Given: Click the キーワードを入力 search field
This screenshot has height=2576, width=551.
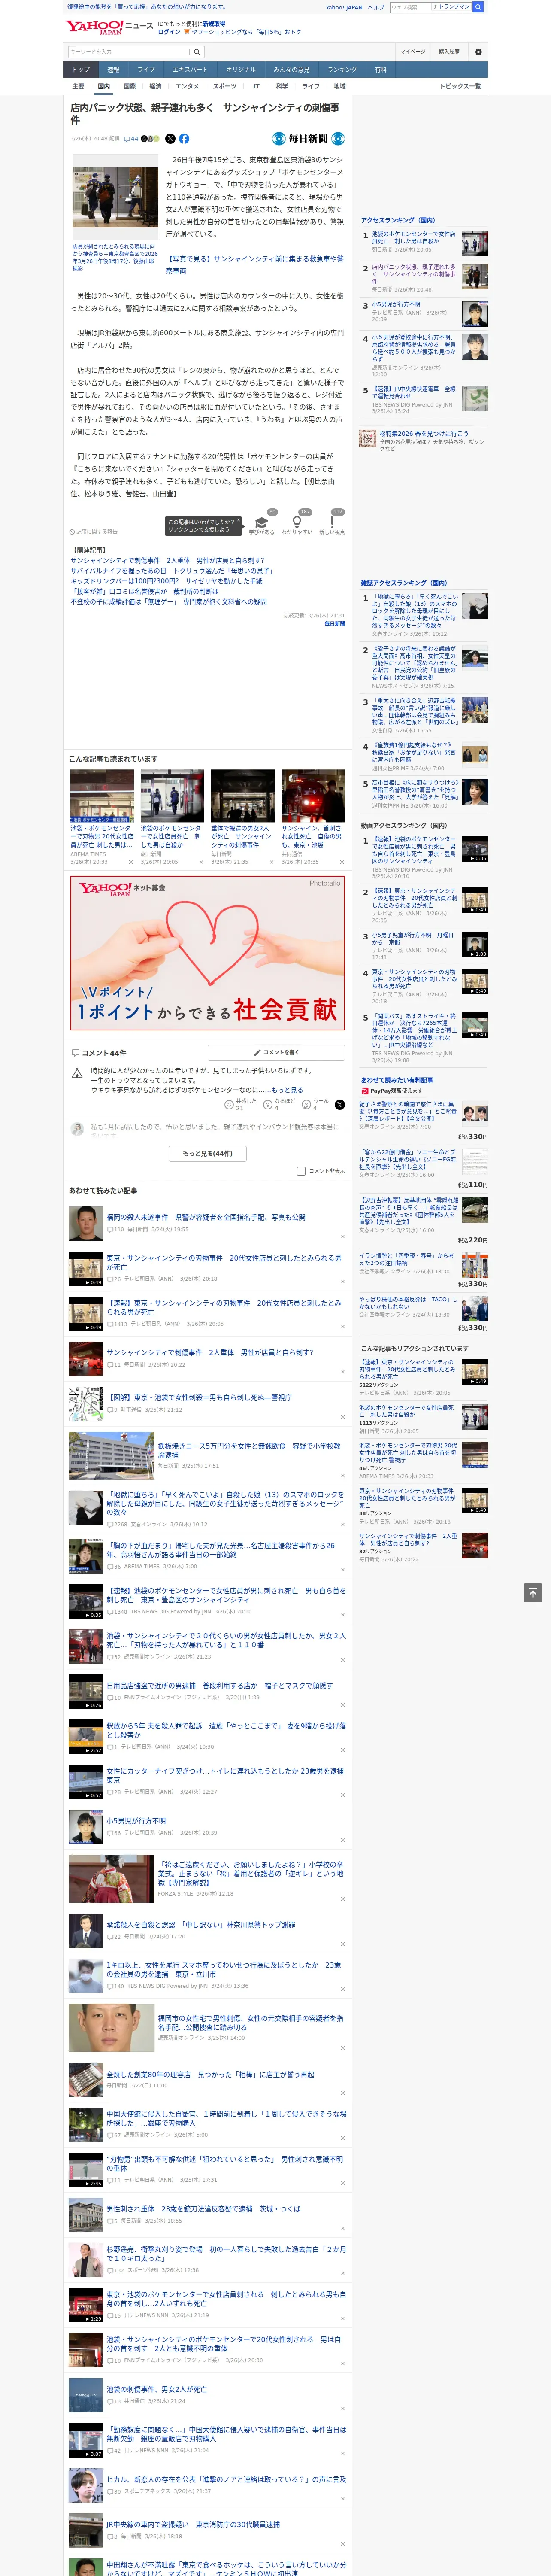Looking at the screenshot, I should click(x=129, y=52).
